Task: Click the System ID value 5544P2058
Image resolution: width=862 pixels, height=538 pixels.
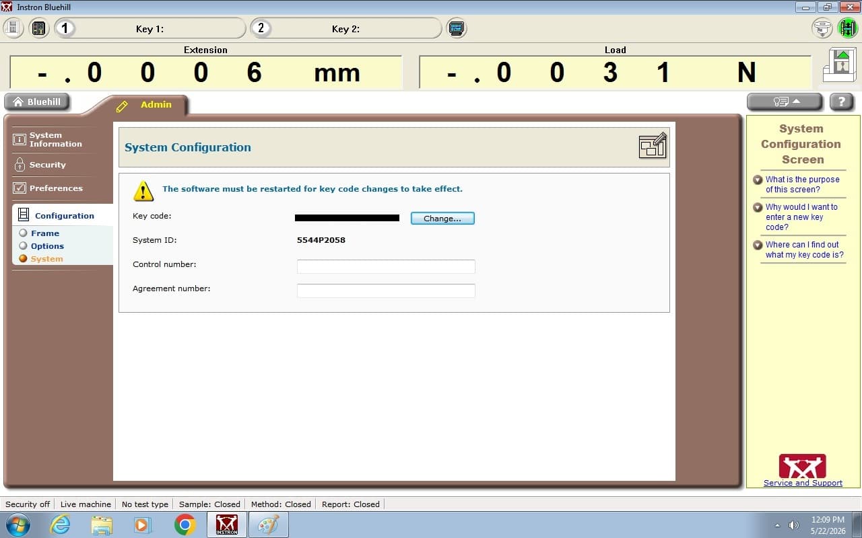Action: tap(321, 240)
